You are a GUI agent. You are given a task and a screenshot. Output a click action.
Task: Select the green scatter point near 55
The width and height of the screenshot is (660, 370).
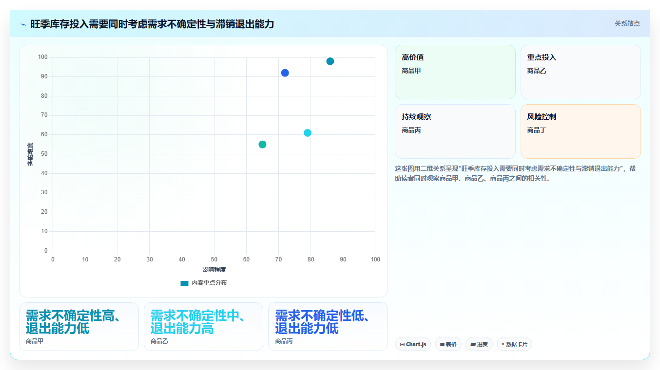[262, 145]
